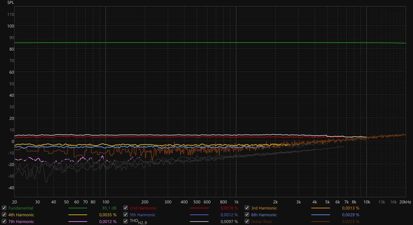Viewport: 413px width, 225px height.
Task: Toggle the 3rd Harmonic checkbox
Action: click(247, 208)
